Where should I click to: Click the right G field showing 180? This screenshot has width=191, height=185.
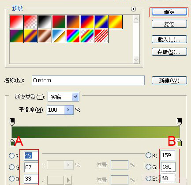tap(168, 167)
